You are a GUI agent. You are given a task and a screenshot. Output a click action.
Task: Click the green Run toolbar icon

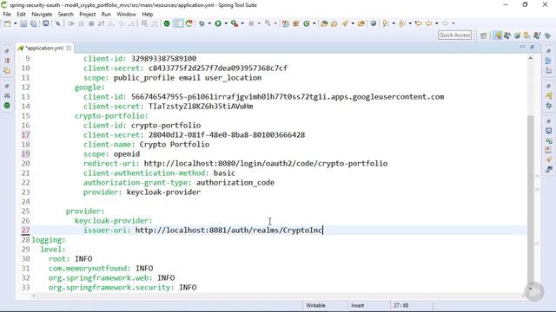[218, 23]
